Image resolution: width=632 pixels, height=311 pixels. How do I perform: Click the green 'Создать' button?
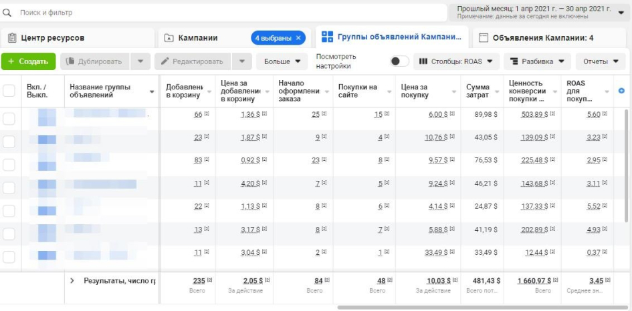(x=28, y=61)
